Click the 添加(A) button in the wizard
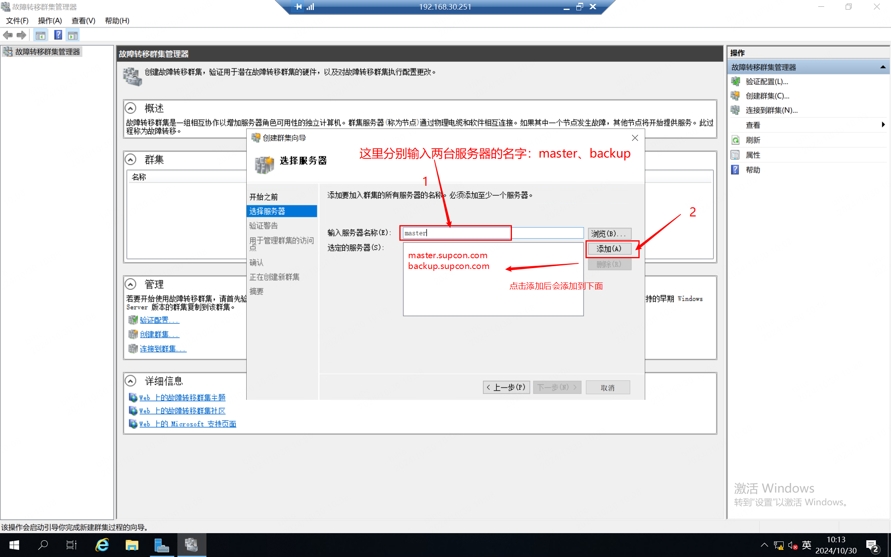891x557 pixels. pyautogui.click(x=609, y=249)
